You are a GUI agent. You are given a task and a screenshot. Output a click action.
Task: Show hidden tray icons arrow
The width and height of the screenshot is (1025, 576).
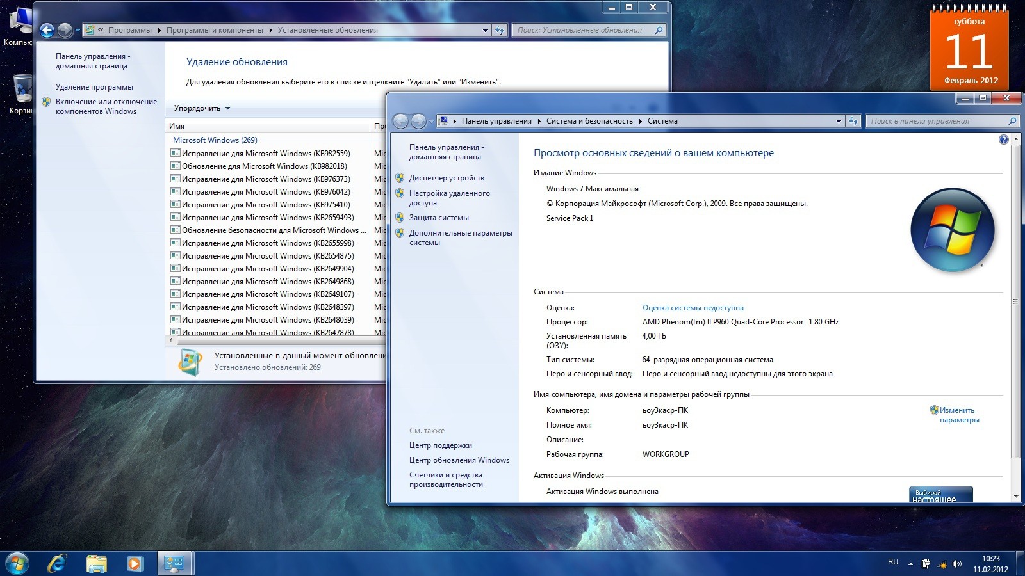tap(910, 564)
